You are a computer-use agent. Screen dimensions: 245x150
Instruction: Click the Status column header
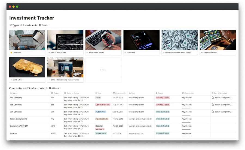coord(168,93)
